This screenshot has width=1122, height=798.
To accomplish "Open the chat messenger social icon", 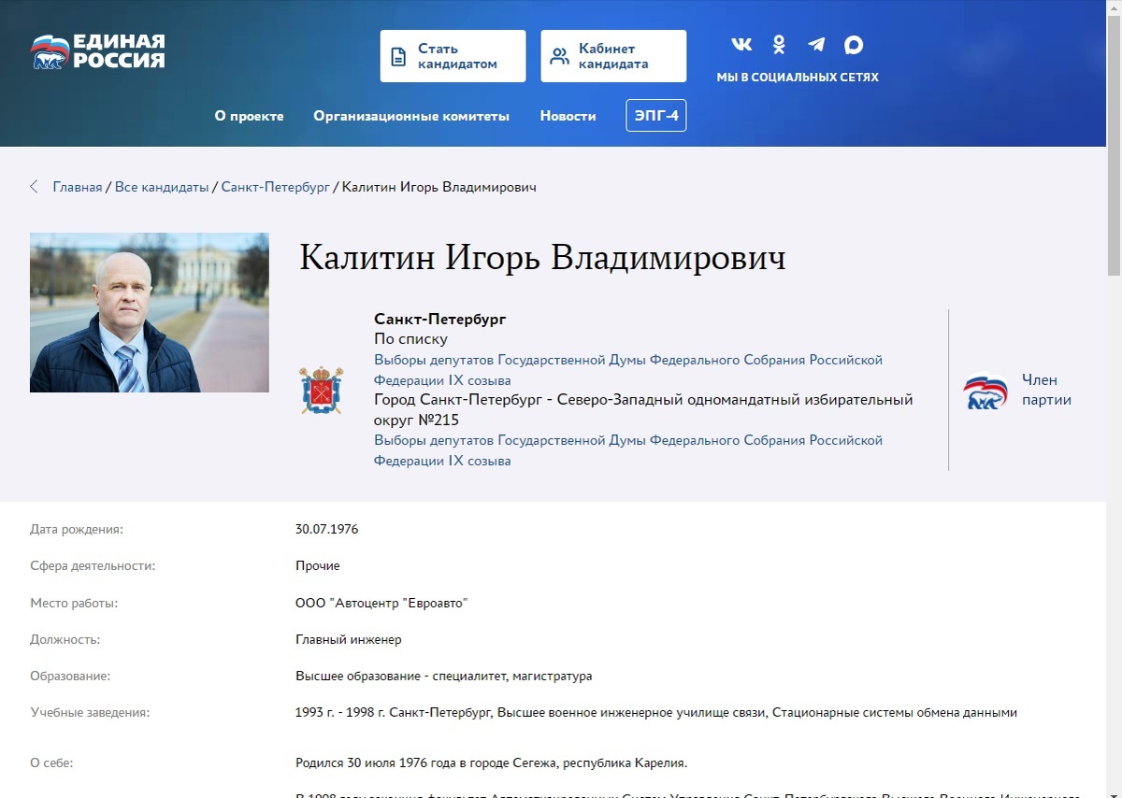I will [853, 43].
